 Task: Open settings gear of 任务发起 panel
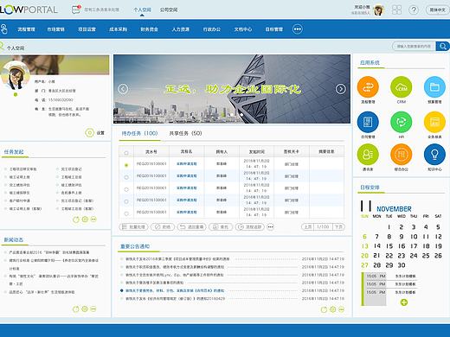click(x=85, y=219)
